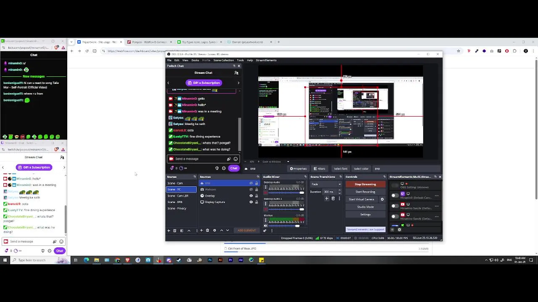
Task: Enable the first Minamino Saechi YouTube toggle
Action: tap(394, 206)
